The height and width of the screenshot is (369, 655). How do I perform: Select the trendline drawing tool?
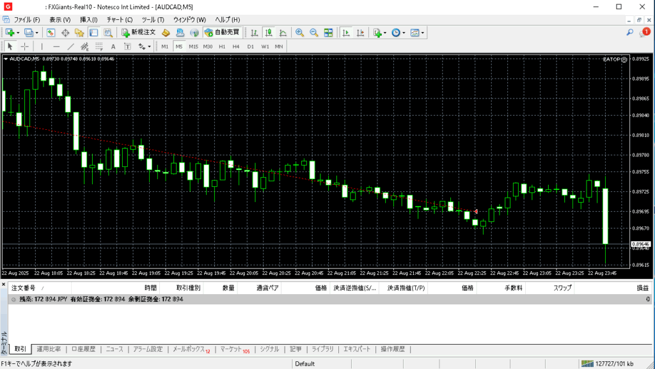pyautogui.click(x=70, y=47)
